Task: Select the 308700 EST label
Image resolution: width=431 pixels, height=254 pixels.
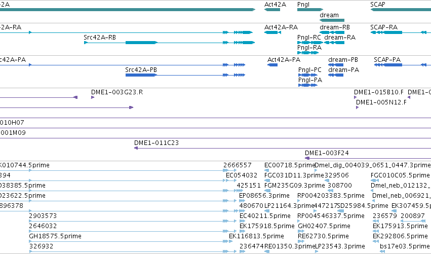Action: point(340,186)
